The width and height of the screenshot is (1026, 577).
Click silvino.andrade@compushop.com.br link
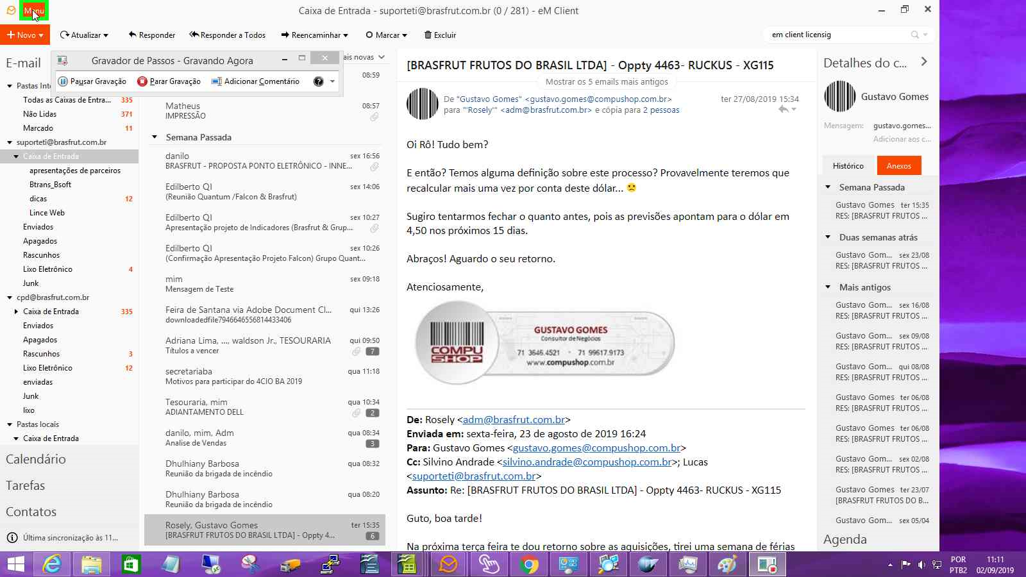coord(587,462)
